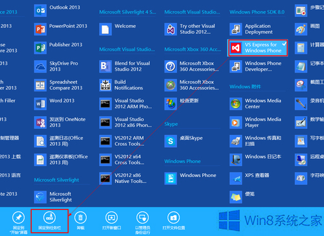
Task: Open VS2012 ARM Cross Tools prompt
Action: click(122, 141)
